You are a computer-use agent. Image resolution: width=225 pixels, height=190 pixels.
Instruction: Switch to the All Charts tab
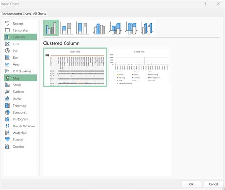coord(39,14)
